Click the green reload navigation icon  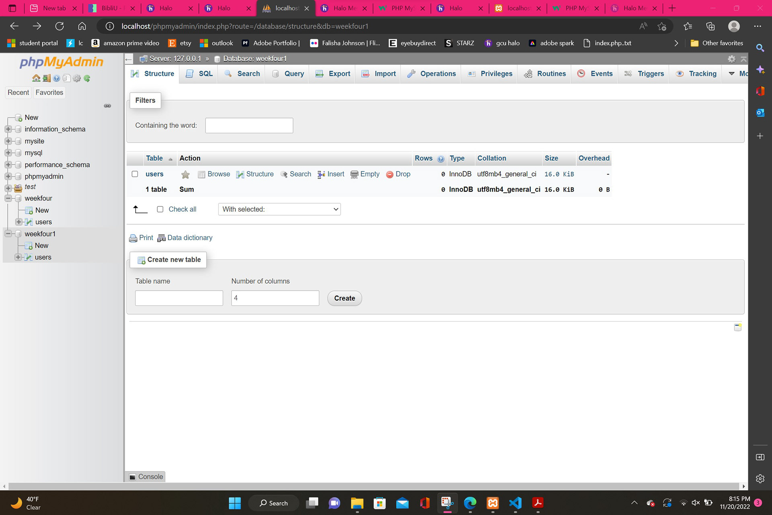click(87, 78)
